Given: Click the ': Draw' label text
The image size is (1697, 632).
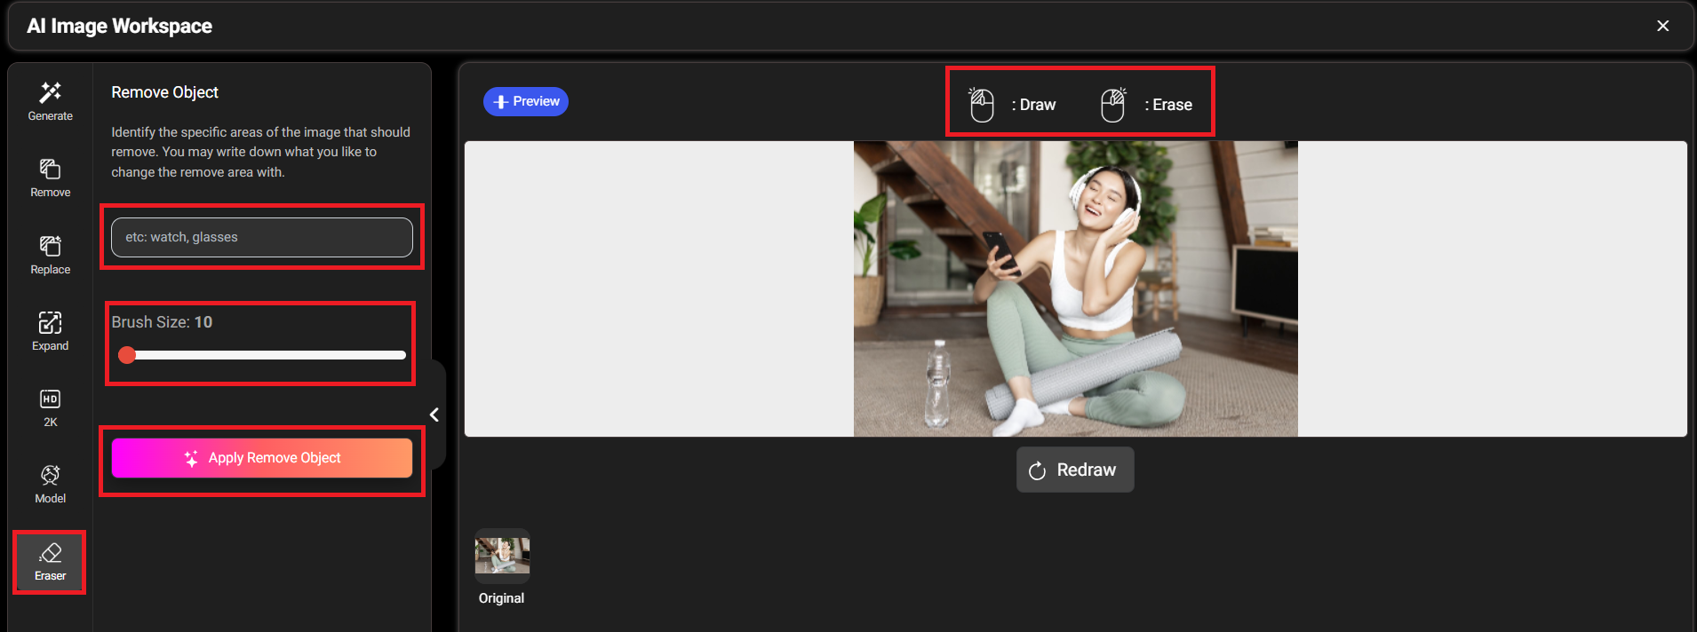Looking at the screenshot, I should pyautogui.click(x=1033, y=105).
